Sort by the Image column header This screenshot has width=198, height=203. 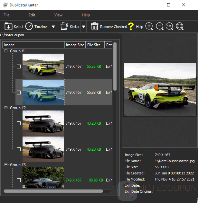tap(33, 45)
